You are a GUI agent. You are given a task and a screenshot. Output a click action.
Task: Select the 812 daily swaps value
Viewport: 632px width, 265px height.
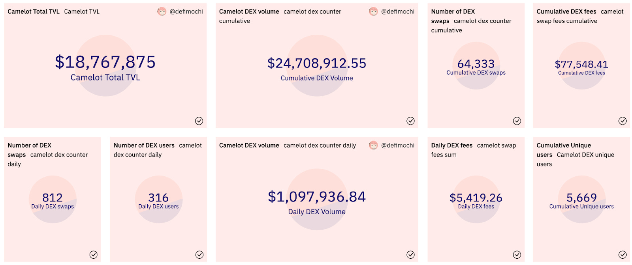[x=53, y=198]
